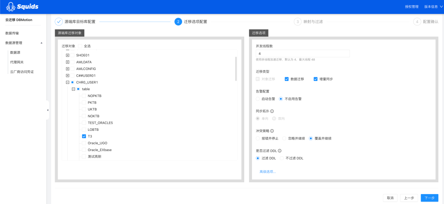Open the 高级选项... link
Viewport: 444px width, 204px height.
click(x=268, y=172)
